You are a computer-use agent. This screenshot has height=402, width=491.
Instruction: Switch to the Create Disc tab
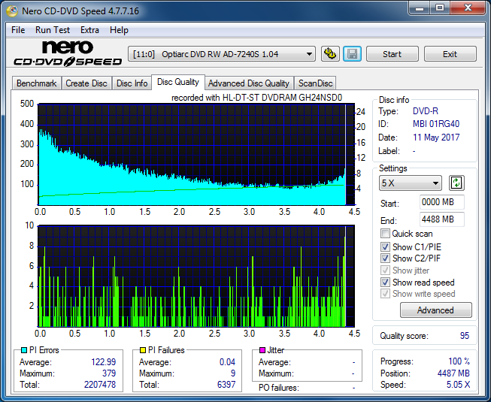pyautogui.click(x=86, y=83)
